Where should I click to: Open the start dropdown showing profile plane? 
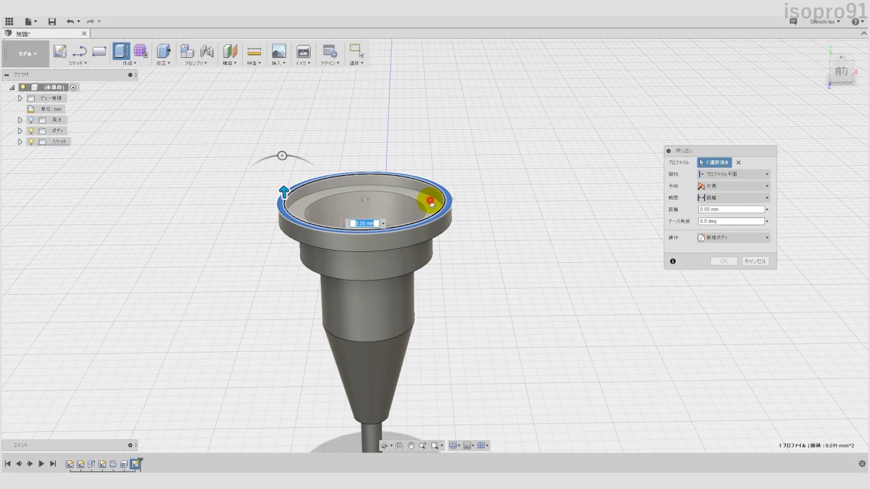(733, 175)
